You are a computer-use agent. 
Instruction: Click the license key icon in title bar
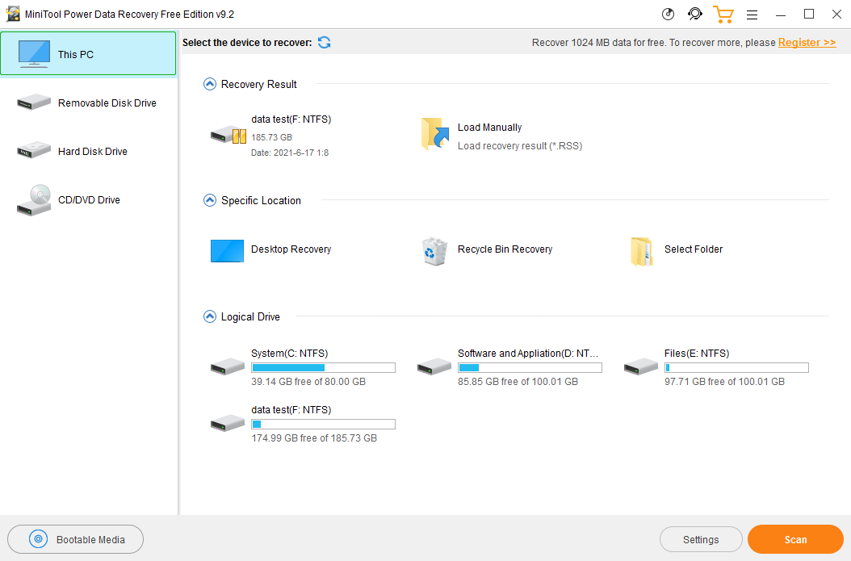(668, 15)
